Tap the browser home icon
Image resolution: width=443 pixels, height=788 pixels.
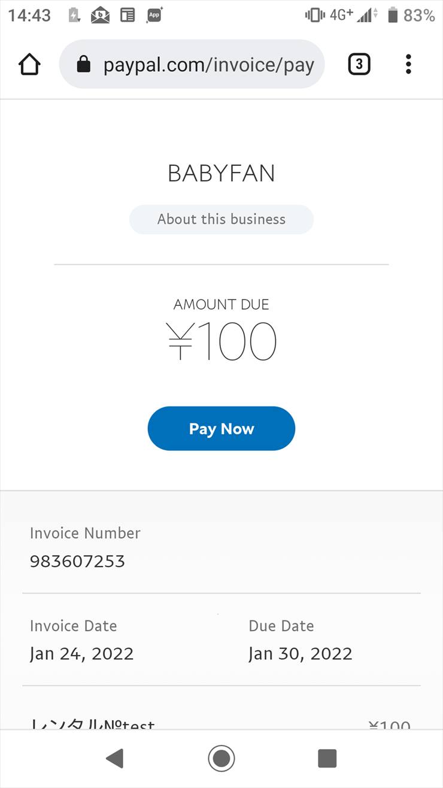pos(29,64)
